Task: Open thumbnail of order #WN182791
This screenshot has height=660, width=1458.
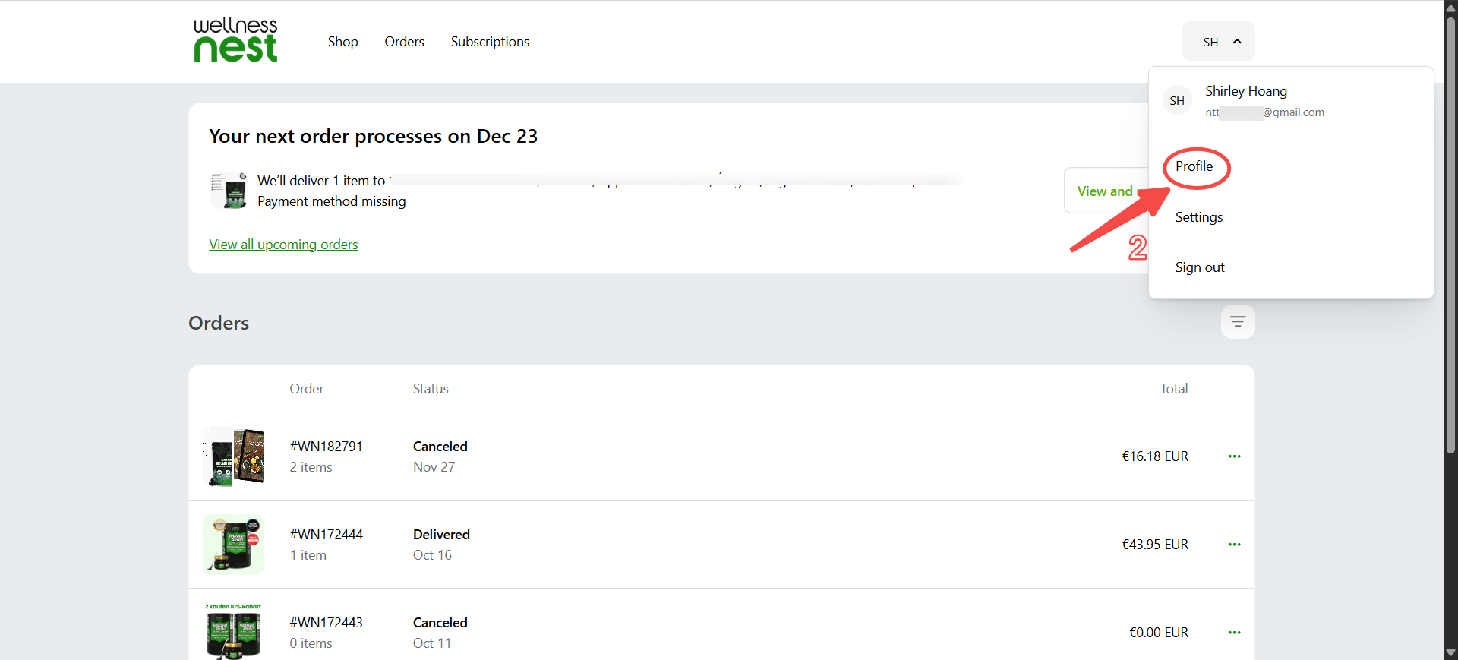Action: pyautogui.click(x=234, y=456)
